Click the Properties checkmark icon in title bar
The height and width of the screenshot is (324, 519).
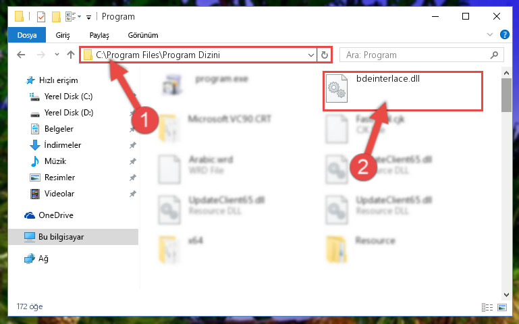point(41,17)
